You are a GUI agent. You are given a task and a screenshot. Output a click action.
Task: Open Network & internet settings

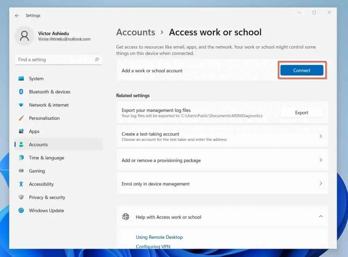(49, 105)
